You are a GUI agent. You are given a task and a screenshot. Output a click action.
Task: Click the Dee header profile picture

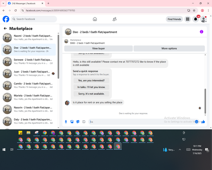pos(68,32)
